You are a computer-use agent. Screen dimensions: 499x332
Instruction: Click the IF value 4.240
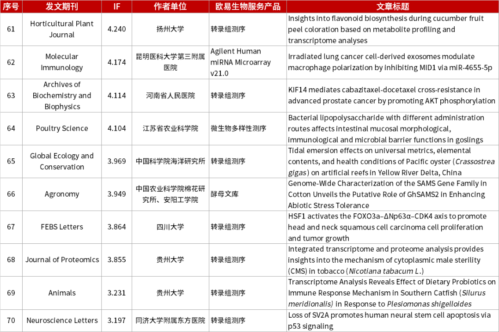coord(117,29)
